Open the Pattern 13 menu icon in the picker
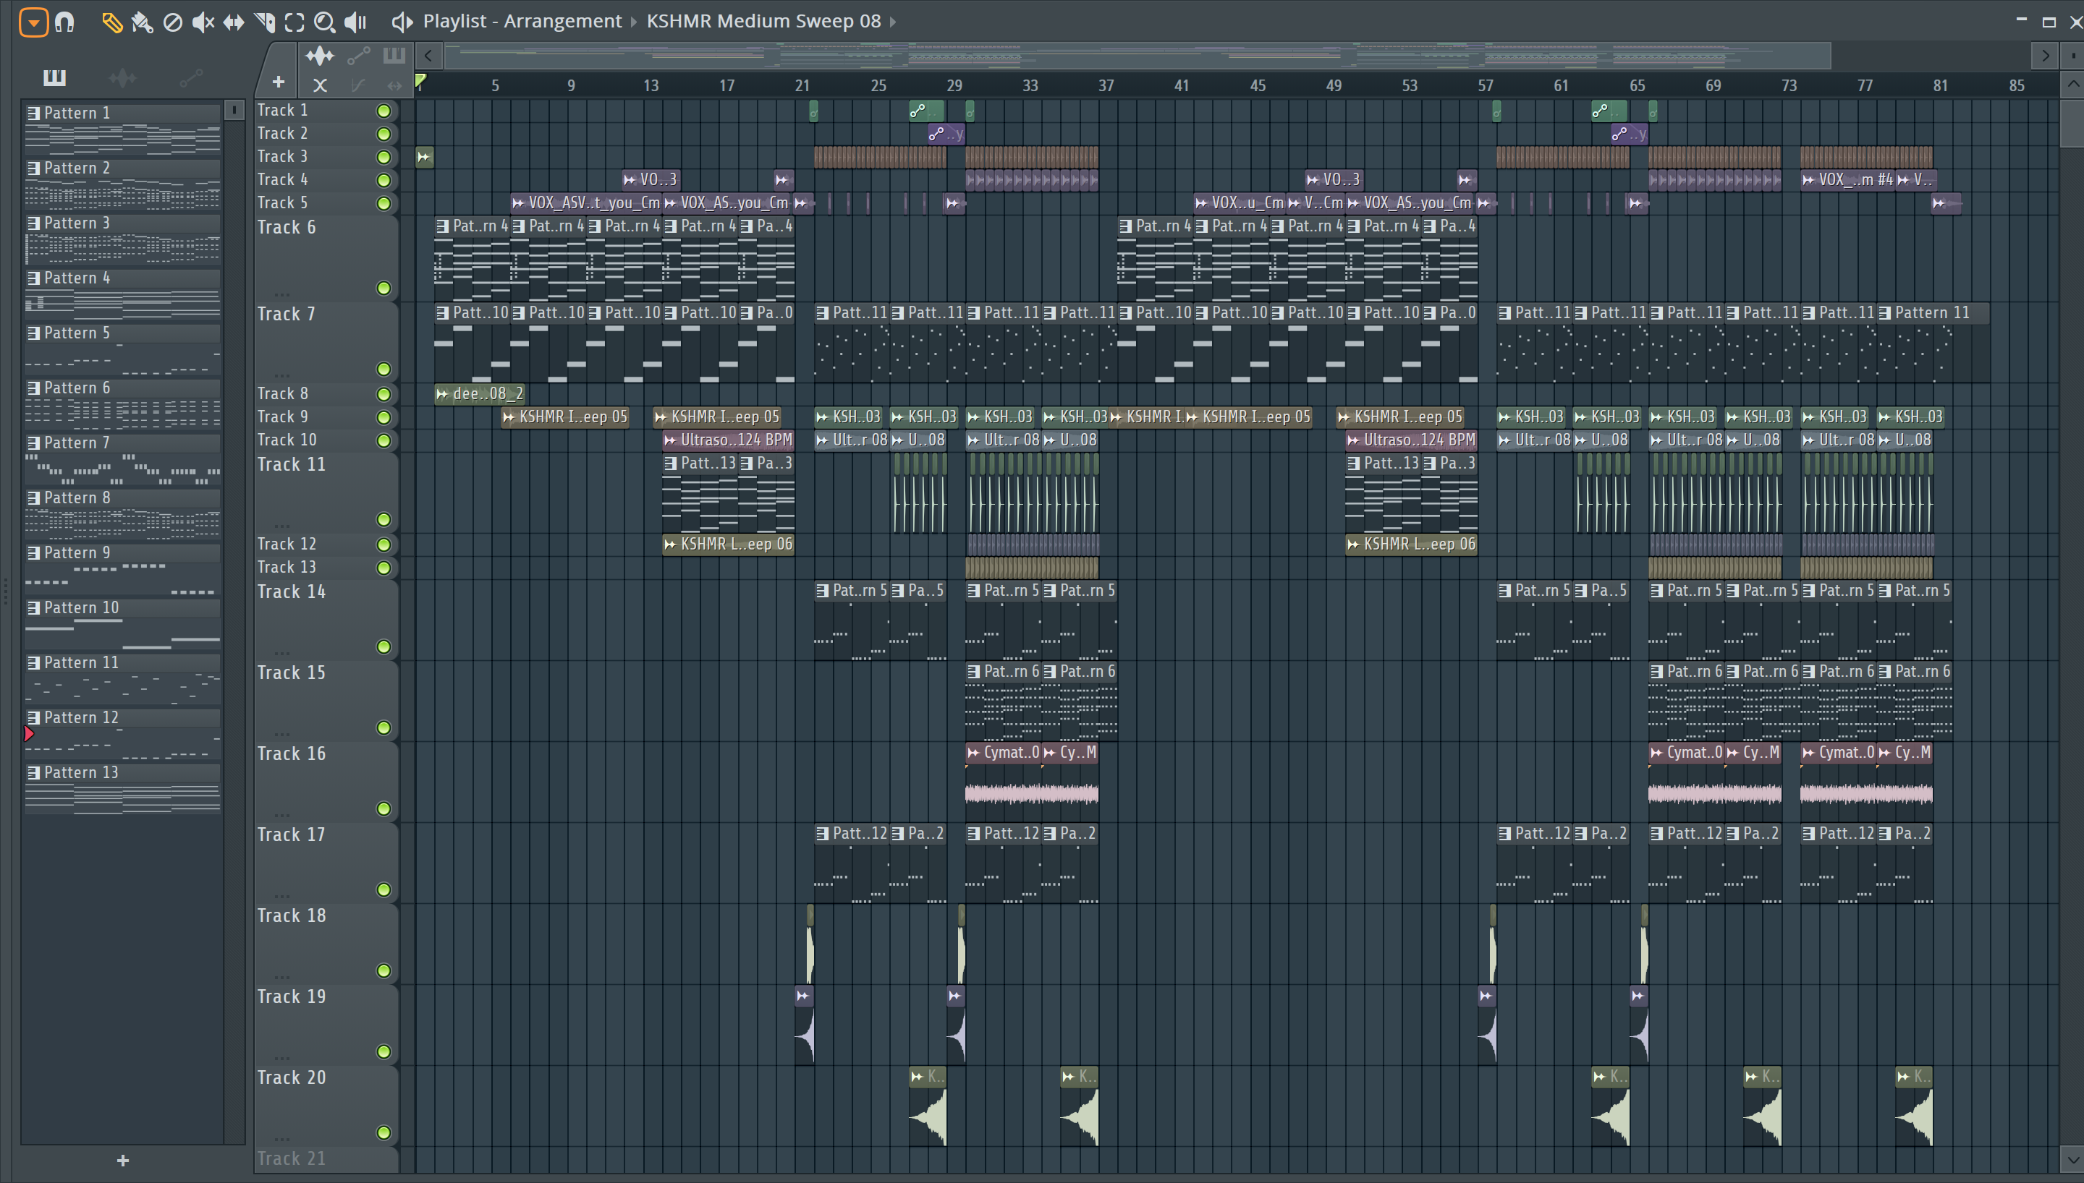The image size is (2084, 1183). (x=33, y=773)
